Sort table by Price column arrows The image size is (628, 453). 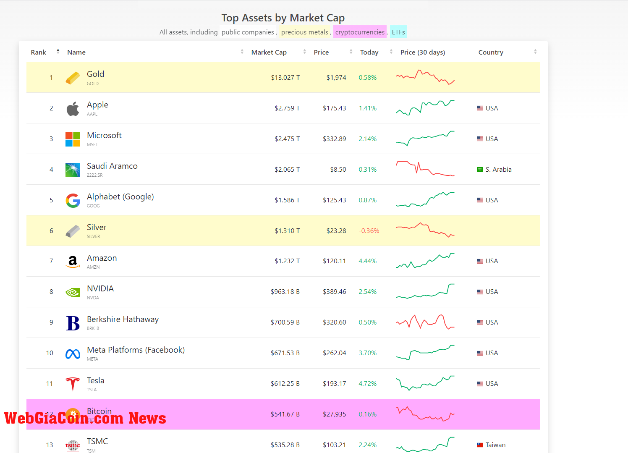[351, 52]
